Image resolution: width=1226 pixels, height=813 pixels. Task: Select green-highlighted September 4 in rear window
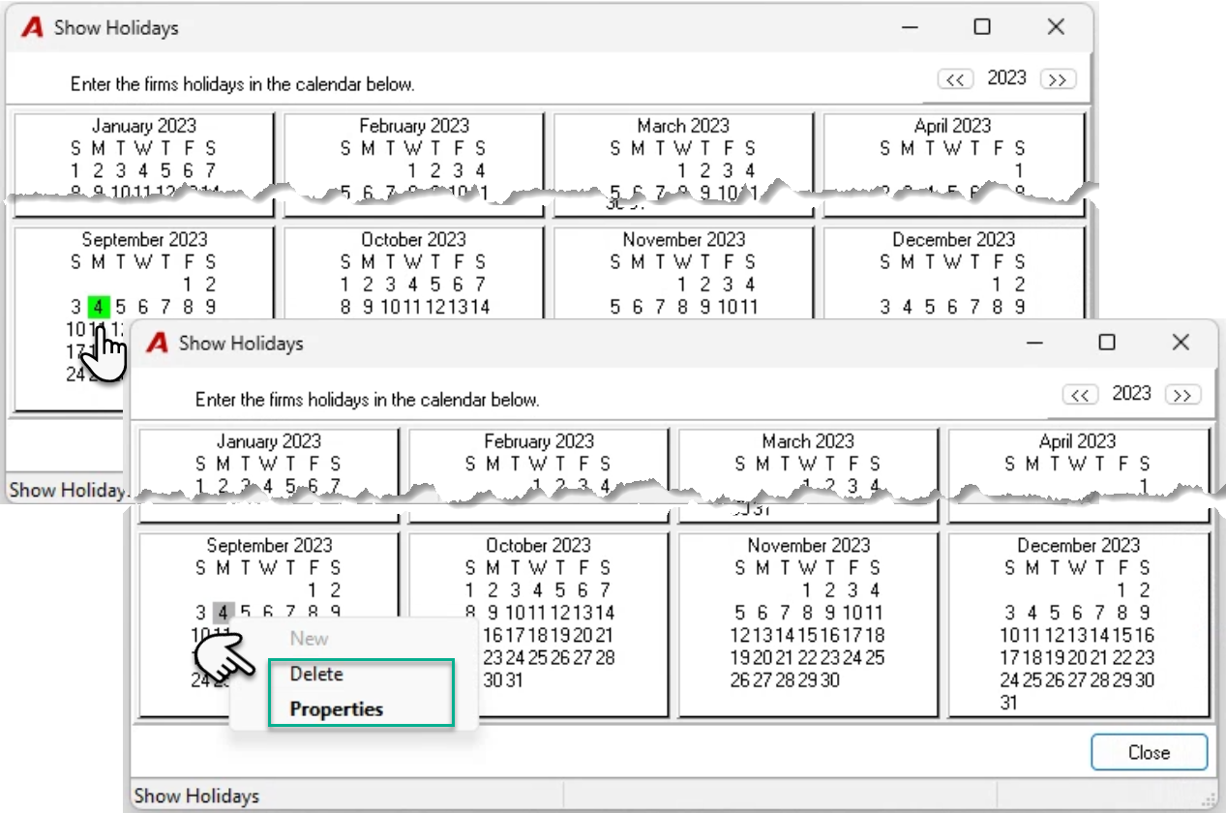click(98, 307)
